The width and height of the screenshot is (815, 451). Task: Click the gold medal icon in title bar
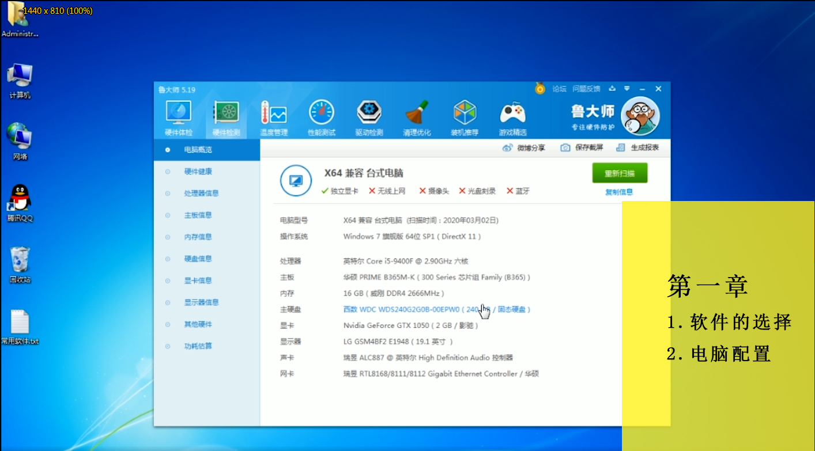[x=540, y=89]
